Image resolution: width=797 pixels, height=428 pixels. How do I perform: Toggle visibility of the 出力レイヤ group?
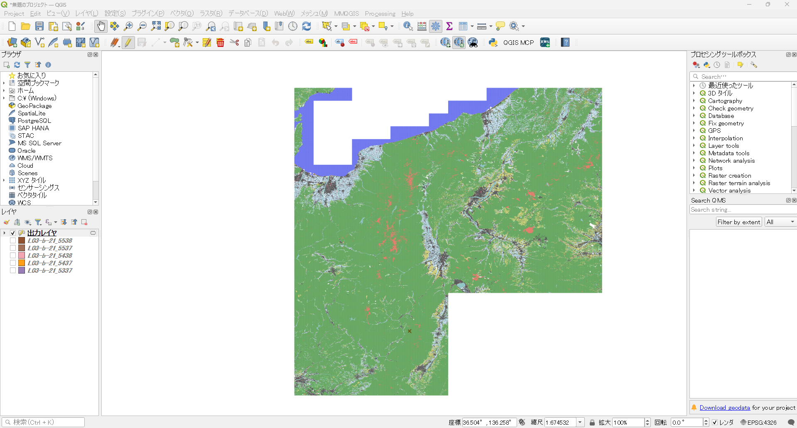pyautogui.click(x=13, y=233)
